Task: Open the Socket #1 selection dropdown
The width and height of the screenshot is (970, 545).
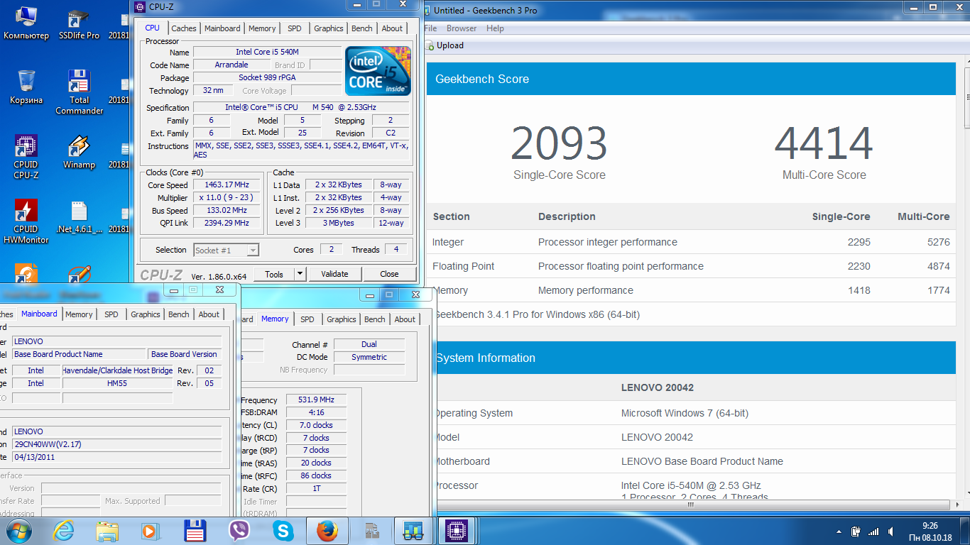Action: (226, 250)
